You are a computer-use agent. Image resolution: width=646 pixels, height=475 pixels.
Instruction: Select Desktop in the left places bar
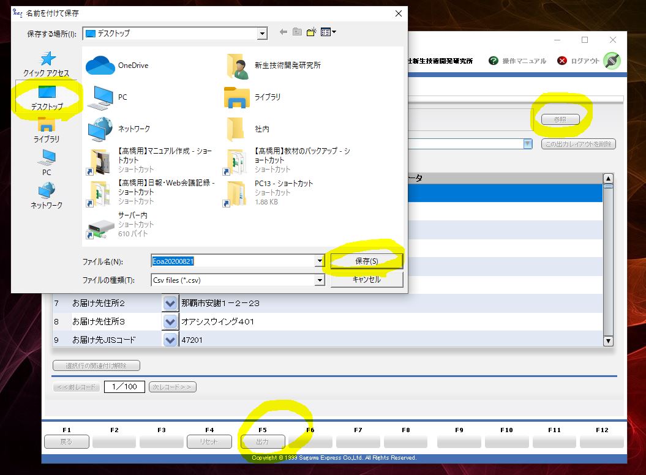[47, 98]
